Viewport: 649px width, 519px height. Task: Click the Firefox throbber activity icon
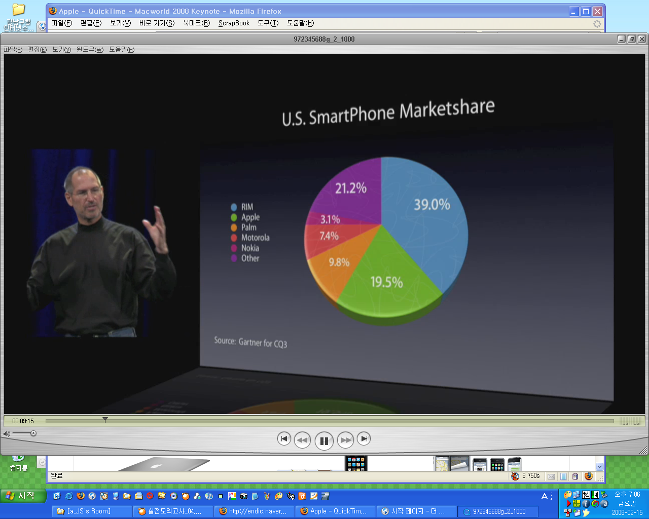click(x=597, y=23)
